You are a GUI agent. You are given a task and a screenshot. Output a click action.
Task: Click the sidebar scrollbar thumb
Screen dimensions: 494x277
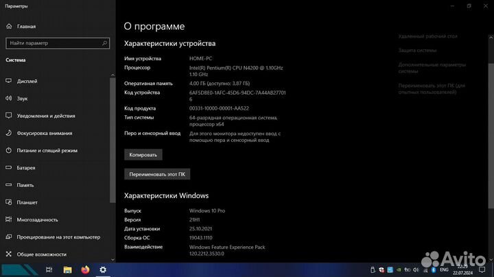click(113, 141)
